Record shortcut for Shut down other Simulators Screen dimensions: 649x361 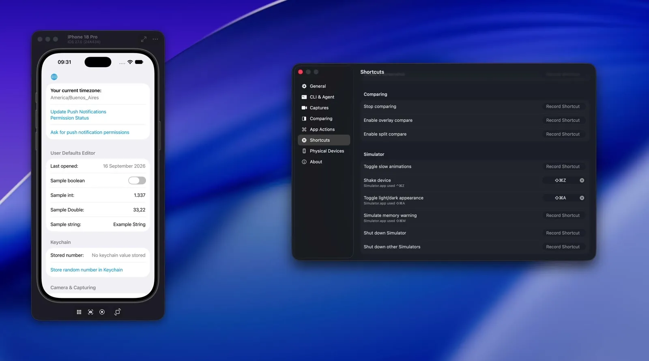tap(563, 247)
